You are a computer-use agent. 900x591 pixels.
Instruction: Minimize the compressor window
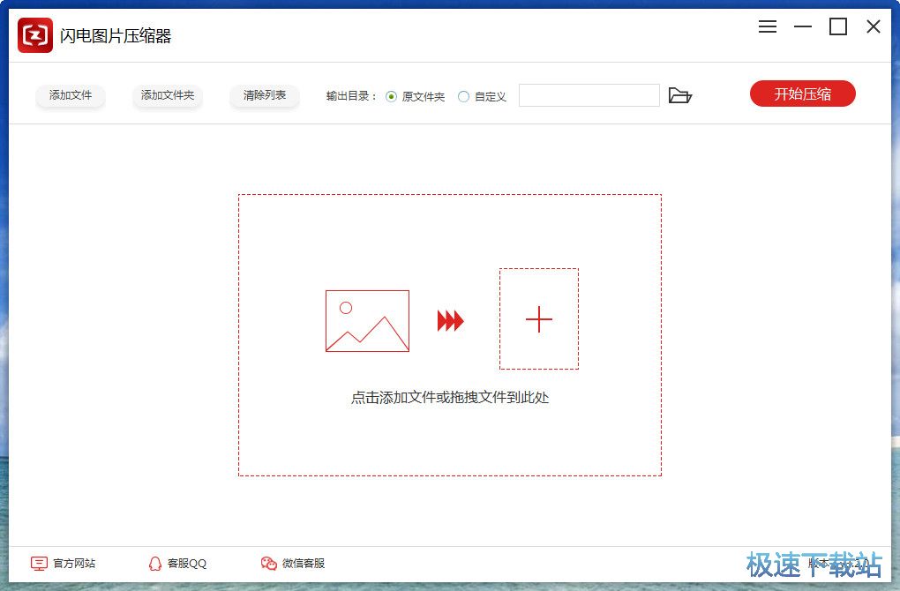click(x=802, y=27)
